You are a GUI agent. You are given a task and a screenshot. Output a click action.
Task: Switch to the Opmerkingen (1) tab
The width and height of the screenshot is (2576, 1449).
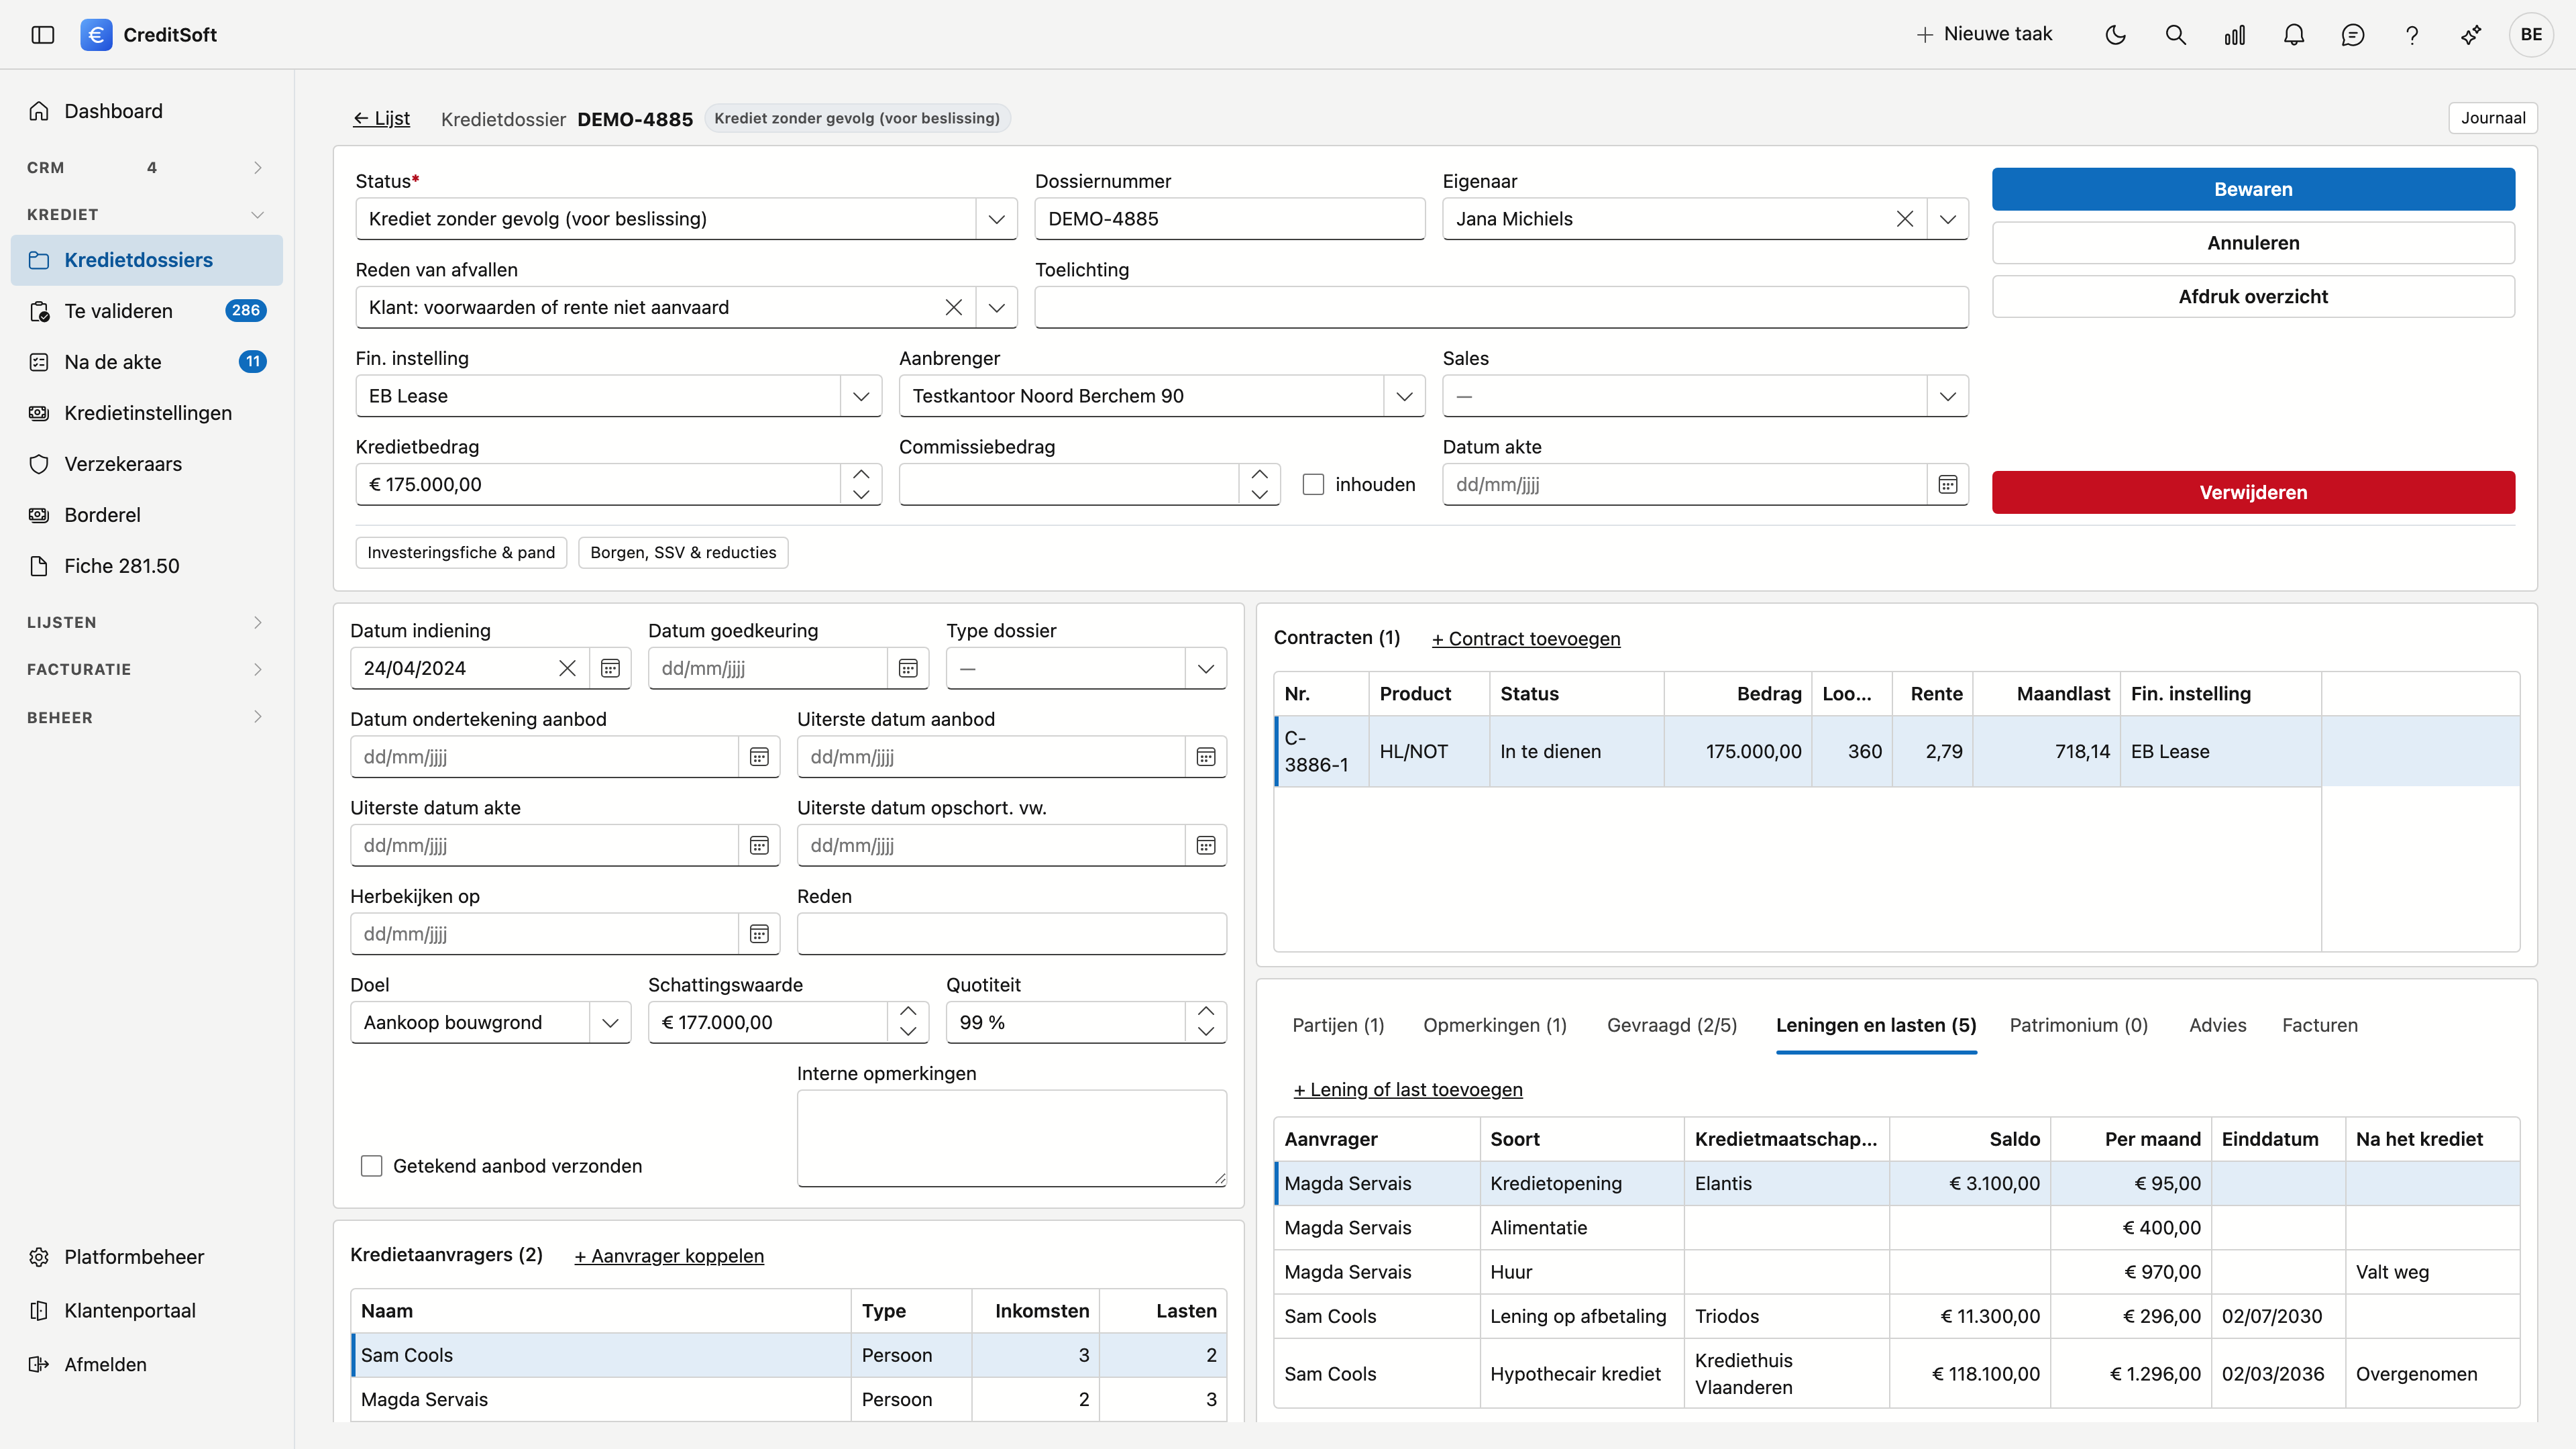click(x=1495, y=1025)
